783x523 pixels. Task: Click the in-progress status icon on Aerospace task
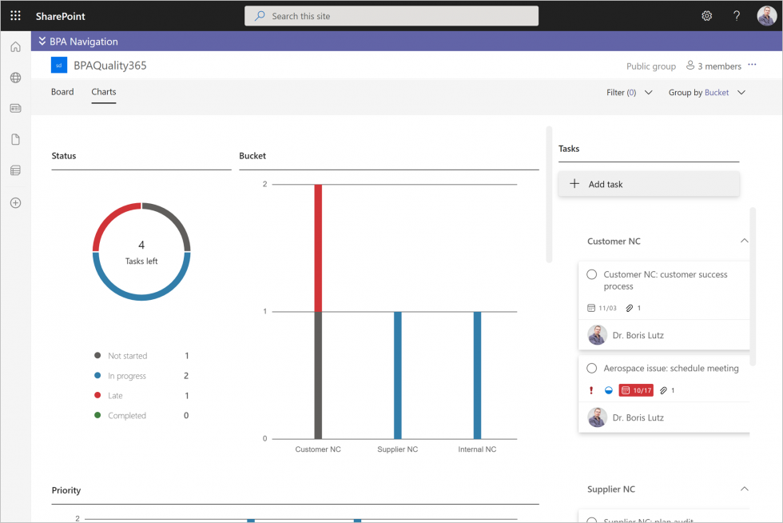tap(609, 389)
